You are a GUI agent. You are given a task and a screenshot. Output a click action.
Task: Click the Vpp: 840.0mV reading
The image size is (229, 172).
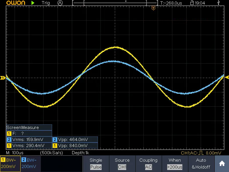point(73,146)
